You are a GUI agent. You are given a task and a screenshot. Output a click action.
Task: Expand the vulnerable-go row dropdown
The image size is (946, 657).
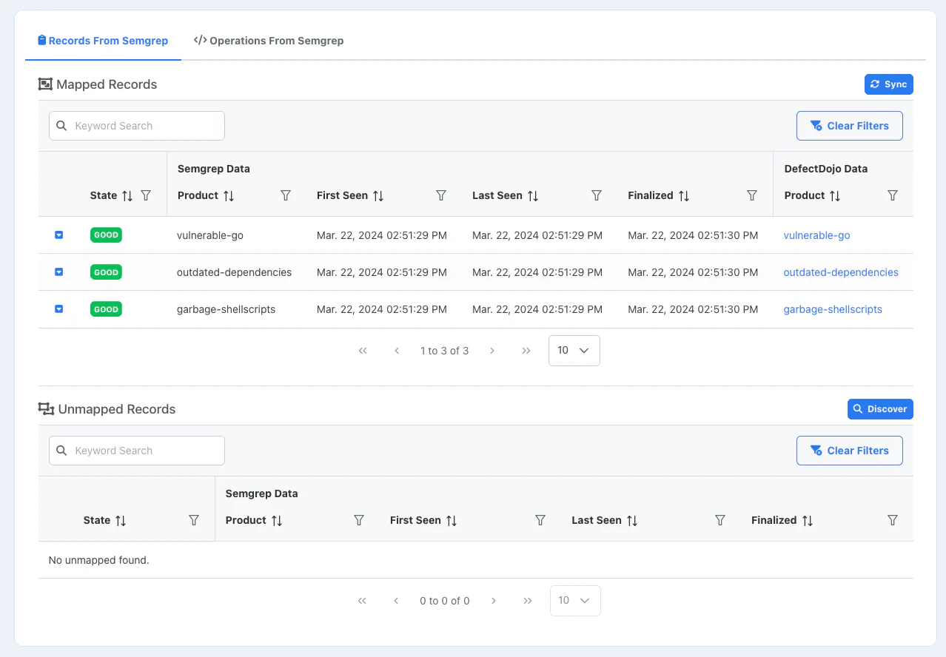59,235
